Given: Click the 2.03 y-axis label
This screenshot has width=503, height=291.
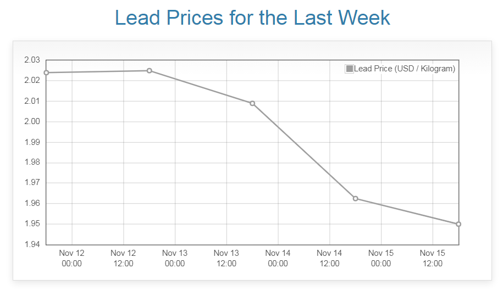Looking at the screenshot, I should [x=32, y=60].
